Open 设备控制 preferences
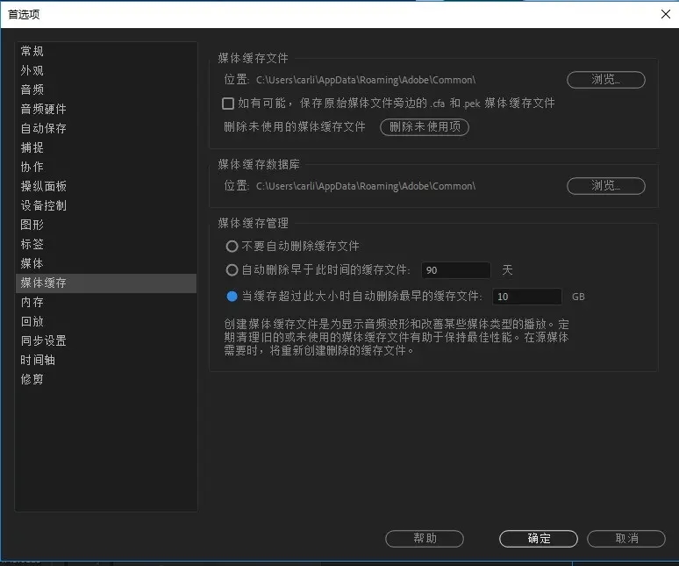 [x=105, y=205]
